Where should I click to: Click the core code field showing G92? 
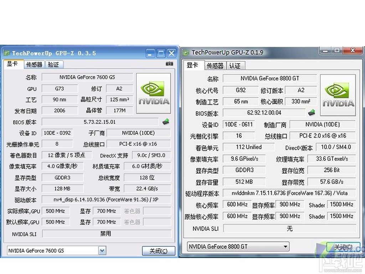point(241,90)
